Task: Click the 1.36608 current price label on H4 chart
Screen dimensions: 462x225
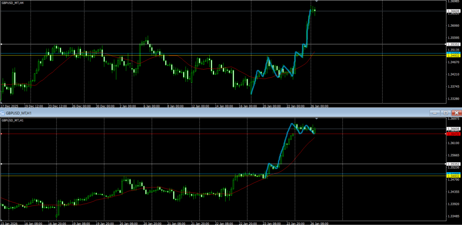Action: click(453, 11)
